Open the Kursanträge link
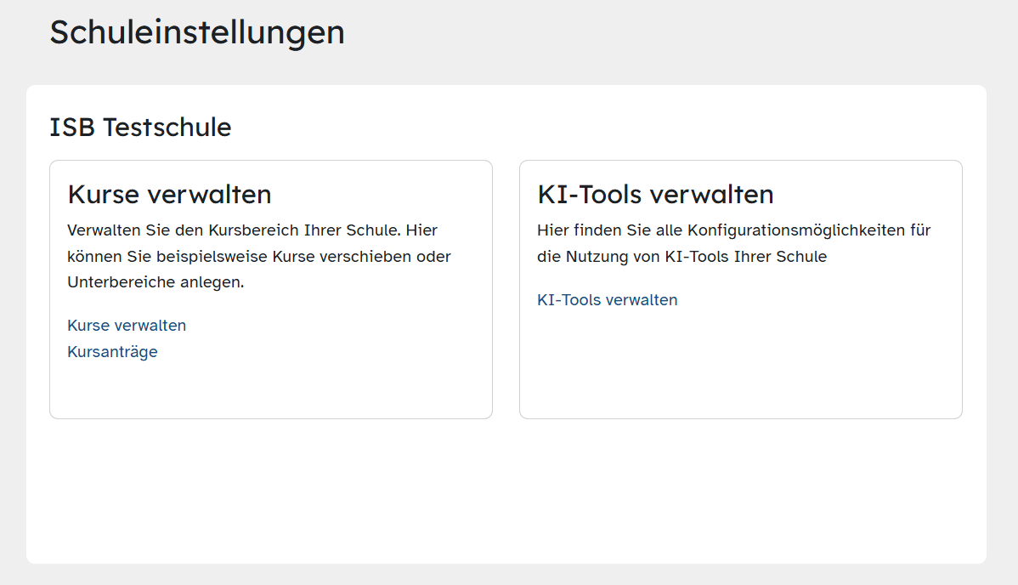This screenshot has width=1018, height=585. [x=112, y=352]
